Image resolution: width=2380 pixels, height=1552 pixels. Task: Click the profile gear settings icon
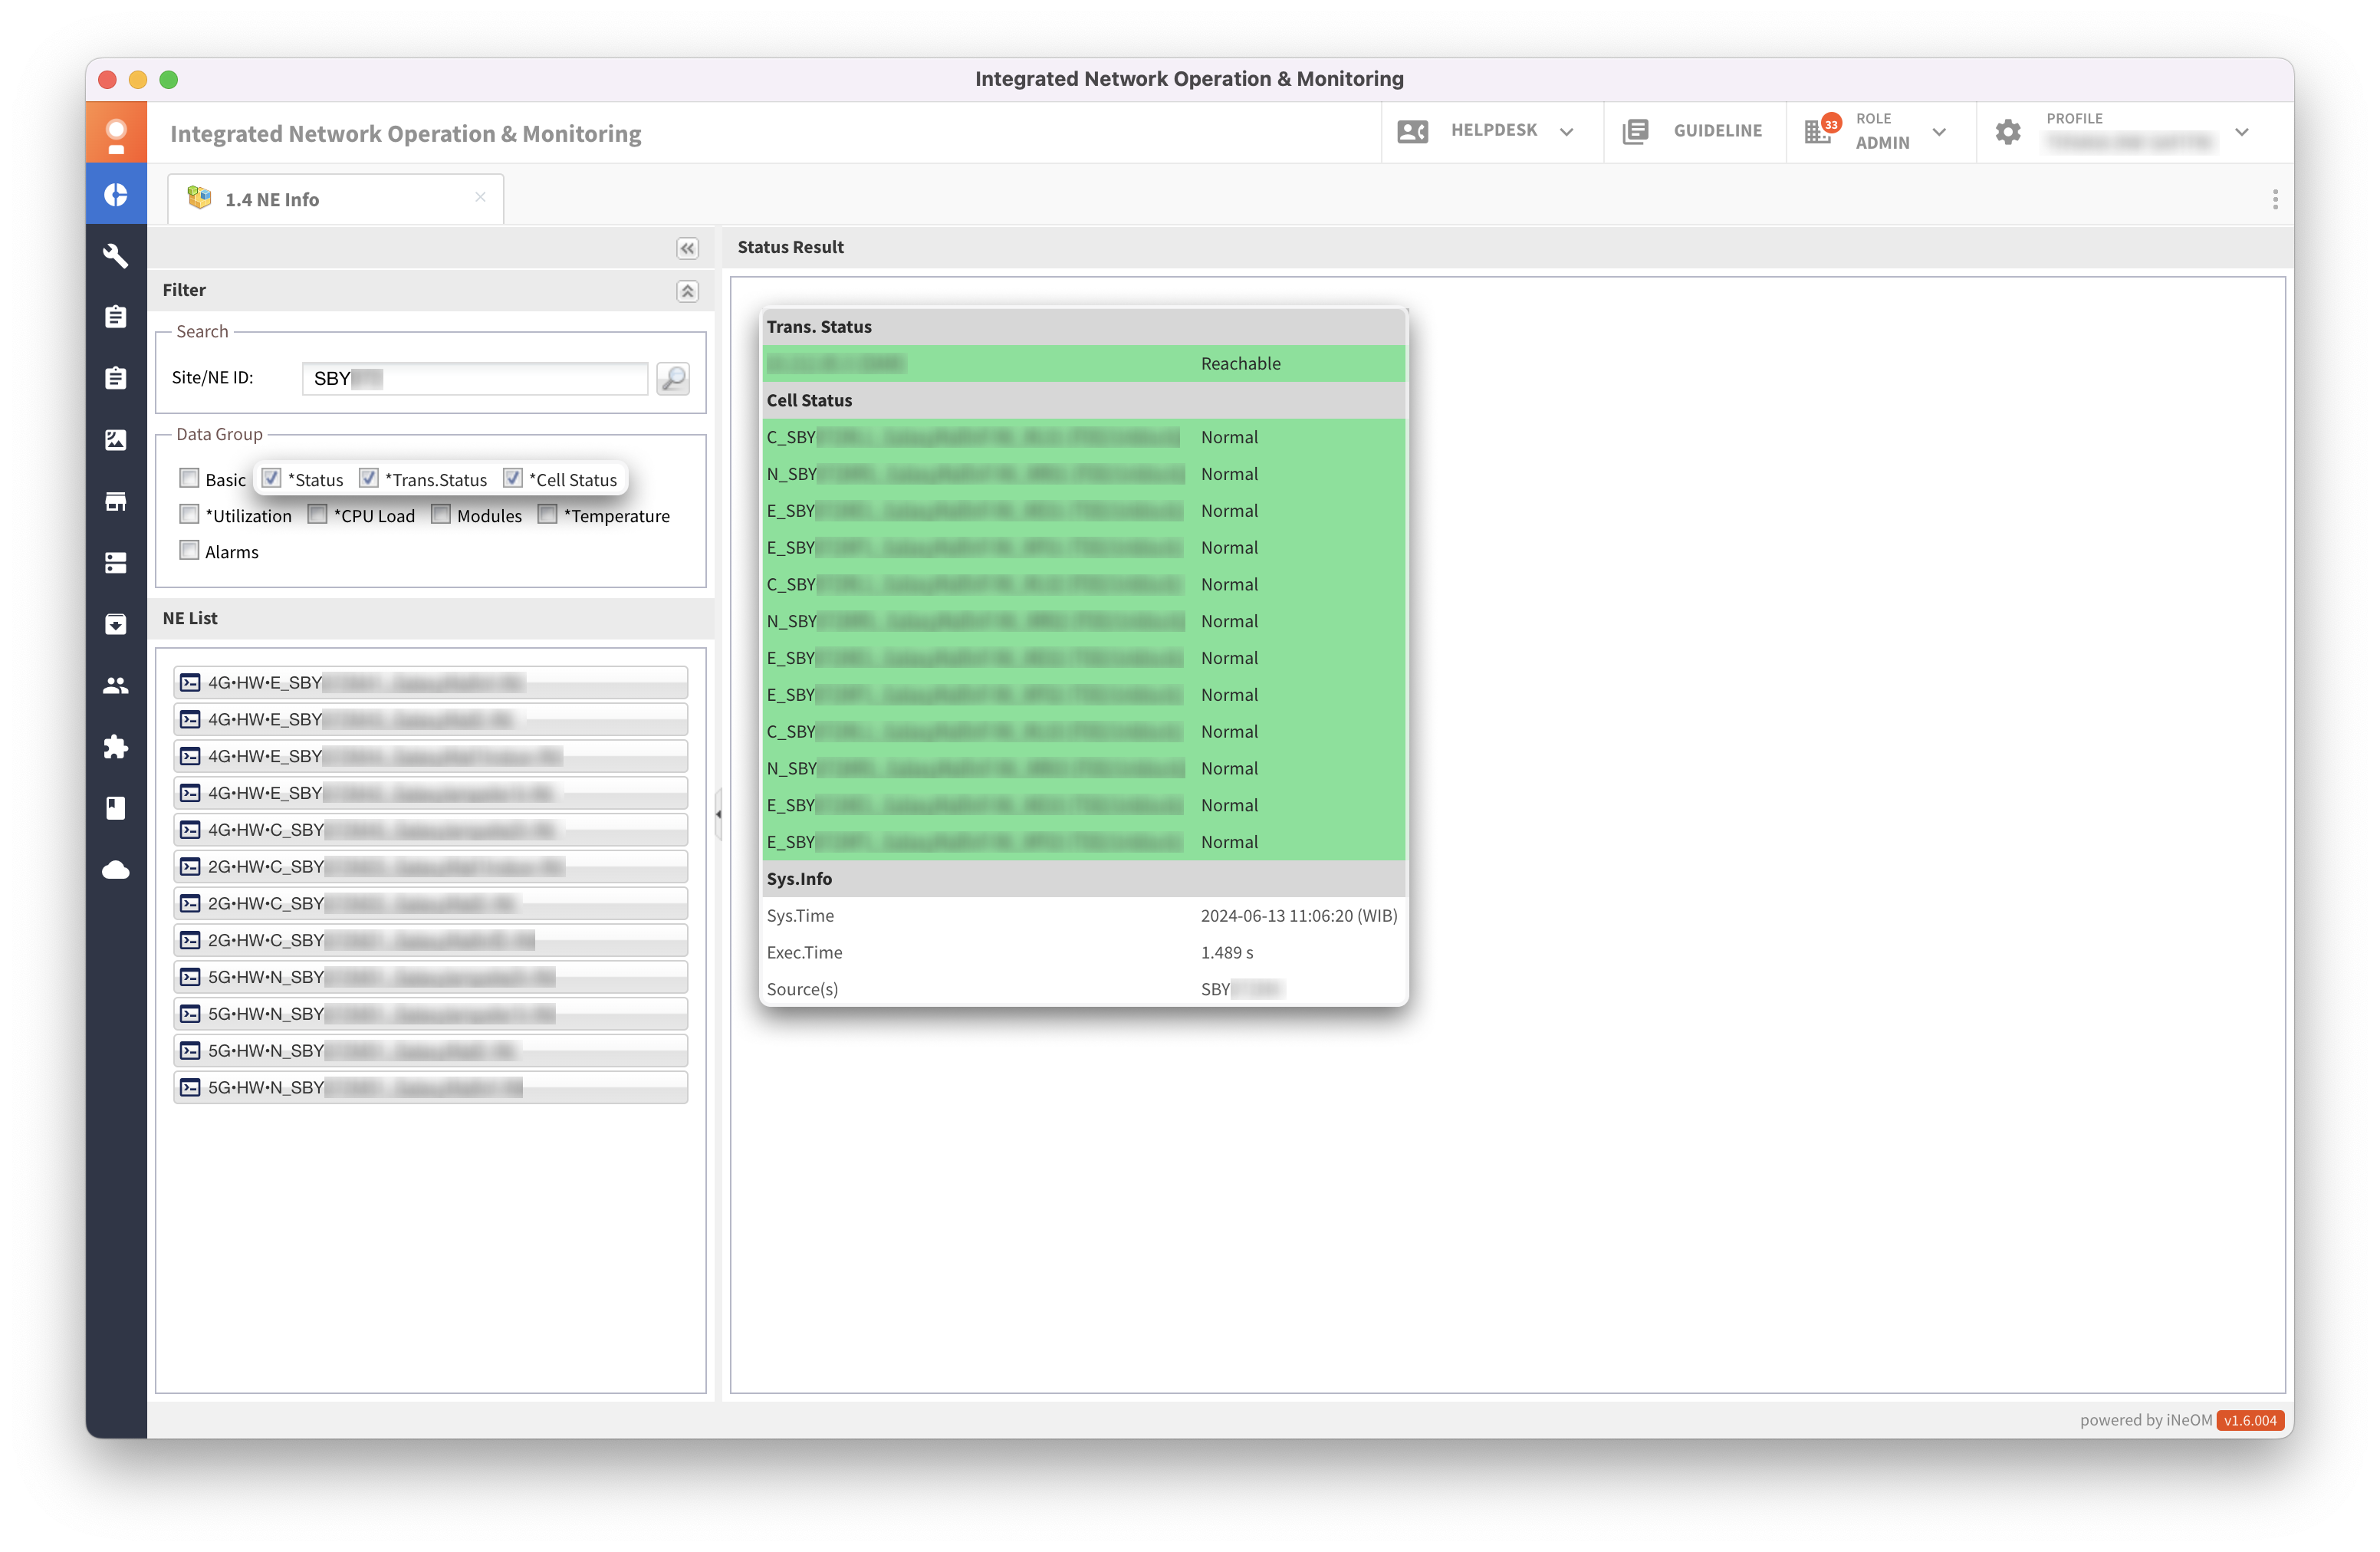2008,131
